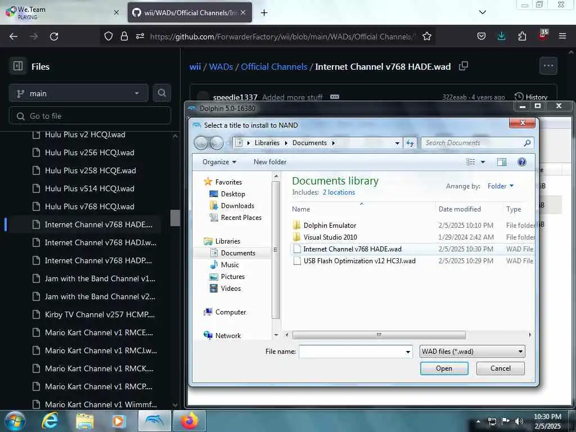Image resolution: width=576 pixels, height=432 pixels.
Task: Open file dialog help icon
Action: pyautogui.click(x=521, y=162)
